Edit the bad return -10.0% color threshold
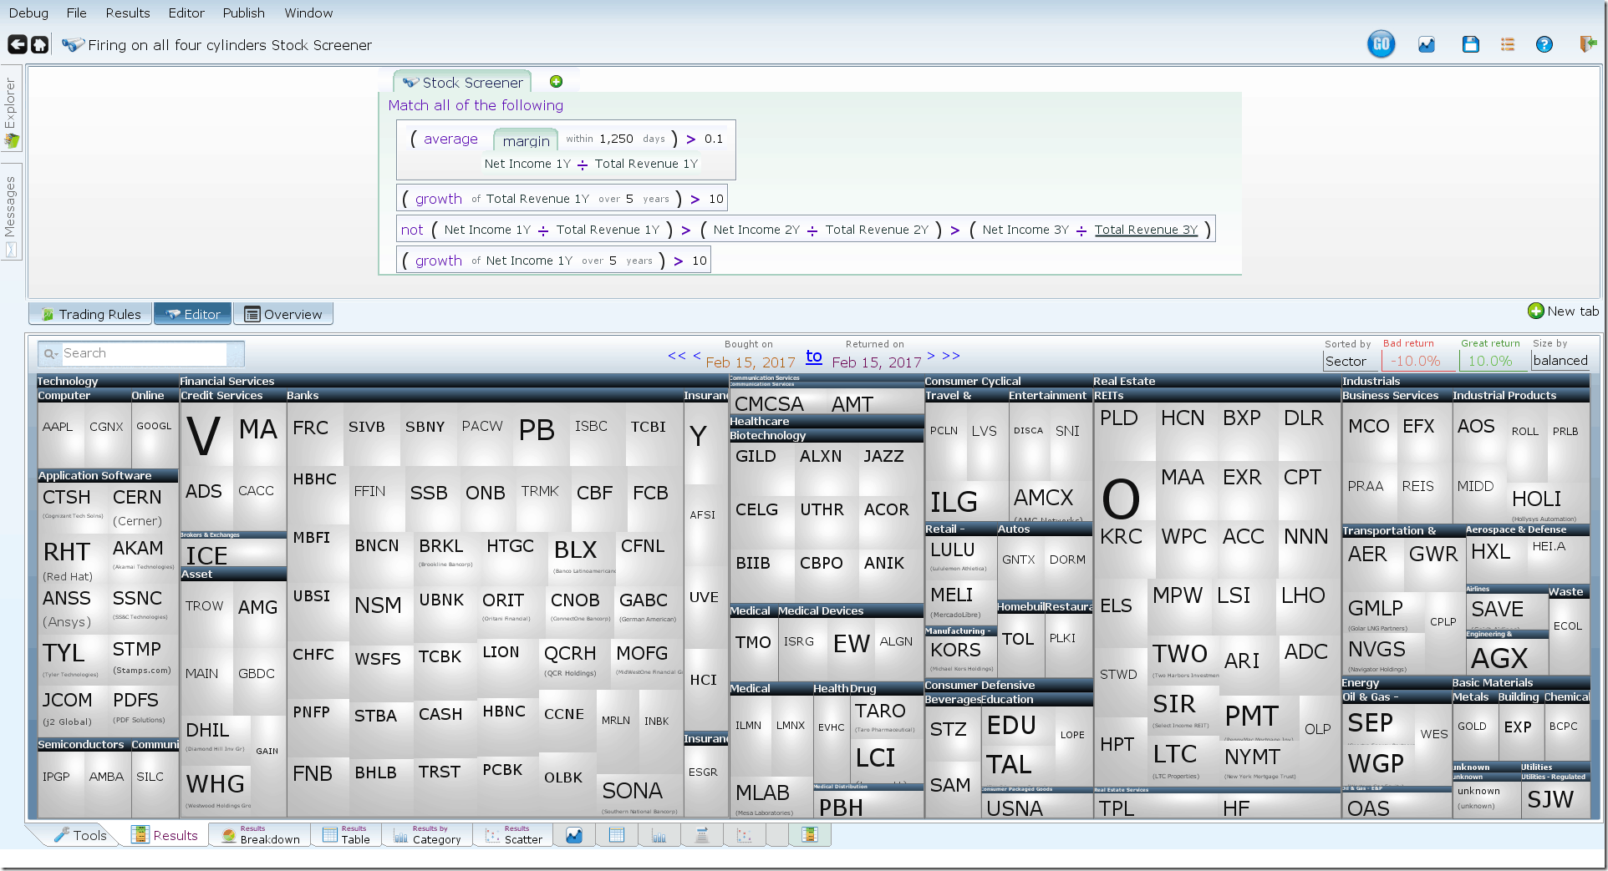Viewport: 1608px width, 871px height. coord(1417,361)
